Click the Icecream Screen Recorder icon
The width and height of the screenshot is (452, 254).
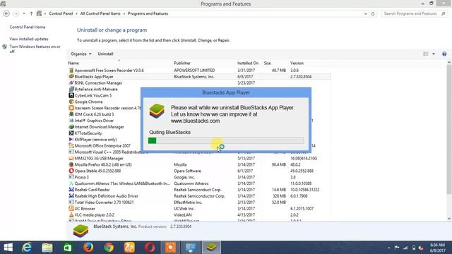tap(71, 108)
